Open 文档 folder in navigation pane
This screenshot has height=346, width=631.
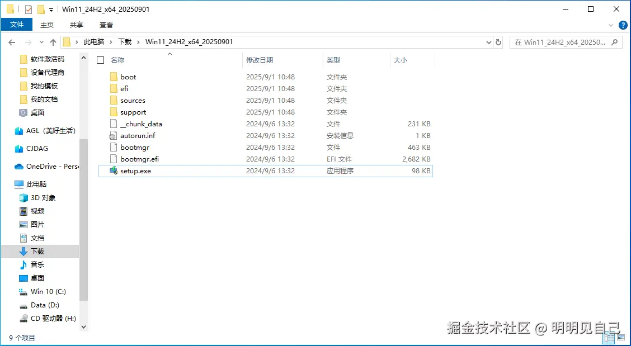(x=32, y=238)
